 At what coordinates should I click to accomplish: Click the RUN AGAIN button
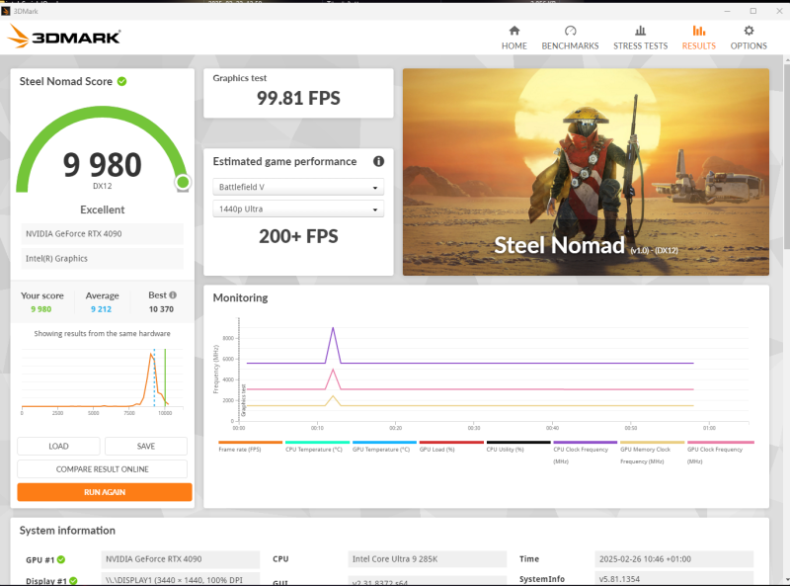pyautogui.click(x=105, y=492)
